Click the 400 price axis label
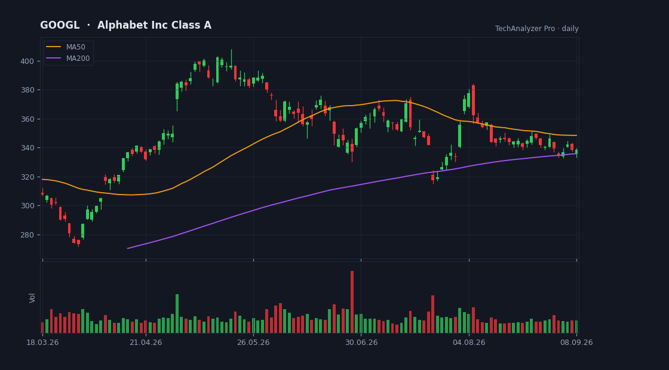The height and width of the screenshot is (370, 669). click(27, 61)
